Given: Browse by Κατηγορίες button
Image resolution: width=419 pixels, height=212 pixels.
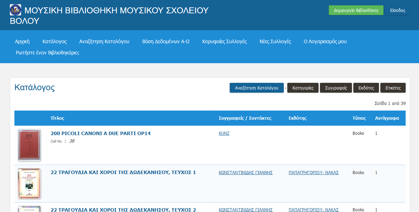Looking at the screenshot, I should (x=303, y=88).
